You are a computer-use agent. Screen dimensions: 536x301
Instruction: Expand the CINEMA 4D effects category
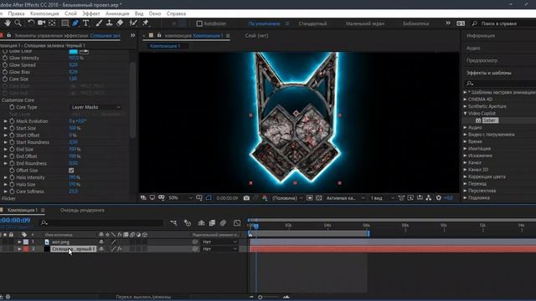point(466,99)
